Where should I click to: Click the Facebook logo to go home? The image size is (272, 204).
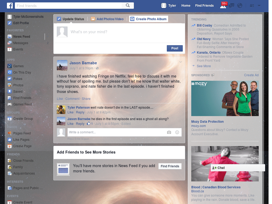(x=10, y=5)
